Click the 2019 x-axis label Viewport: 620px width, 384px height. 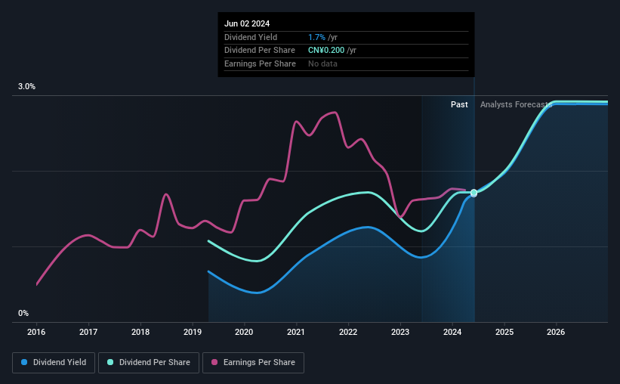coord(193,332)
